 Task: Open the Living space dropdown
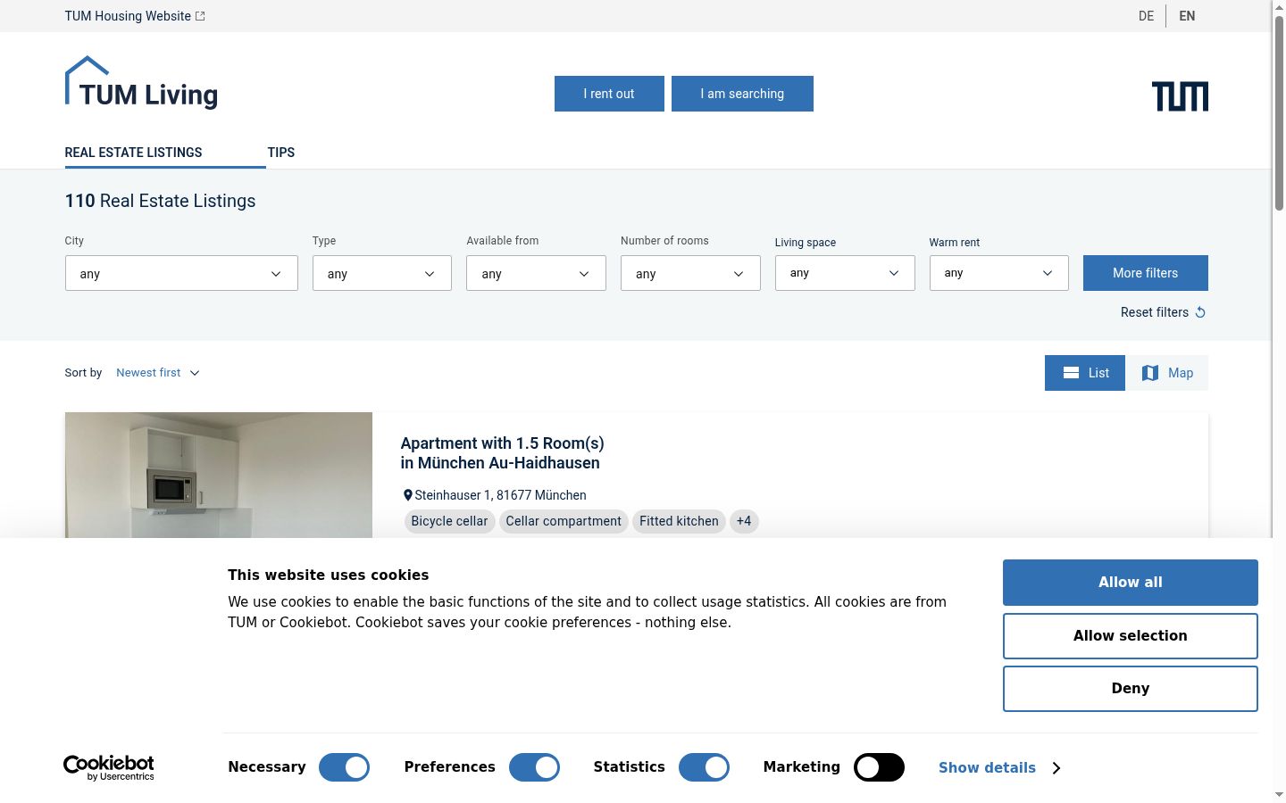(x=845, y=273)
